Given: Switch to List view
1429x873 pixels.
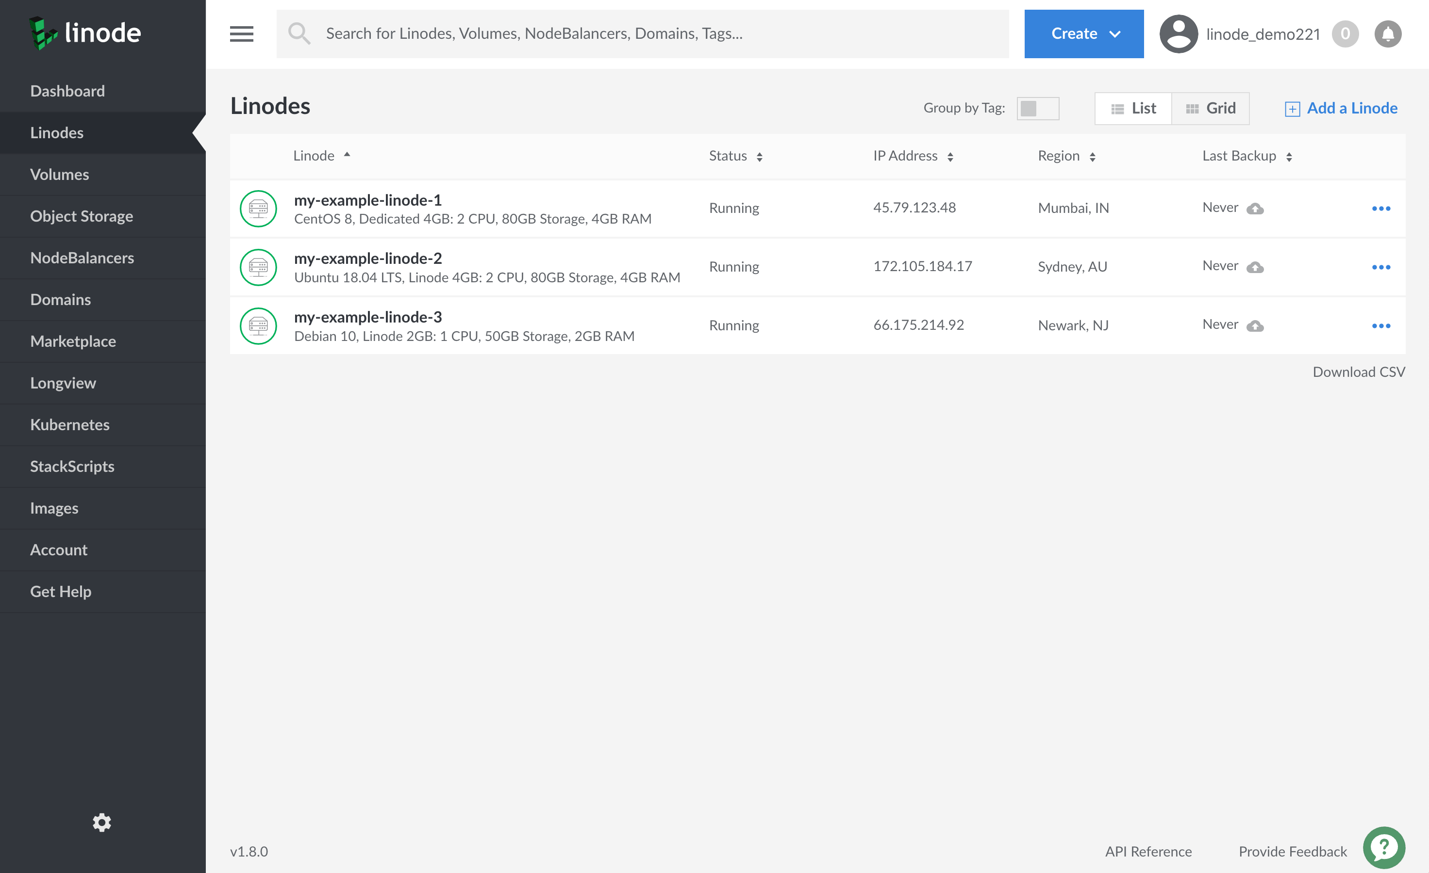Looking at the screenshot, I should click(x=1133, y=108).
